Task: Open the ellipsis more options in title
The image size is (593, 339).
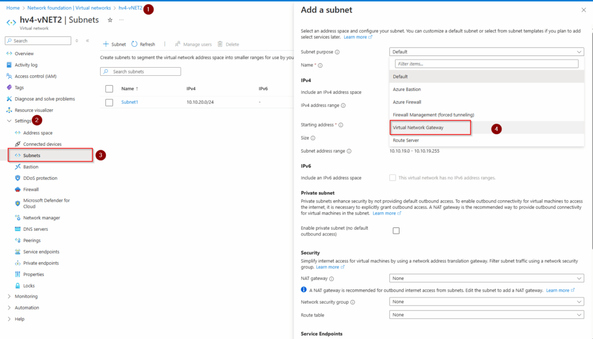Action: tap(122, 20)
